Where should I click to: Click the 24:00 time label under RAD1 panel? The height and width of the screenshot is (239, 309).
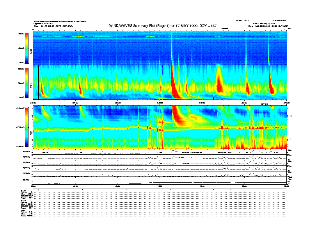click(286, 103)
